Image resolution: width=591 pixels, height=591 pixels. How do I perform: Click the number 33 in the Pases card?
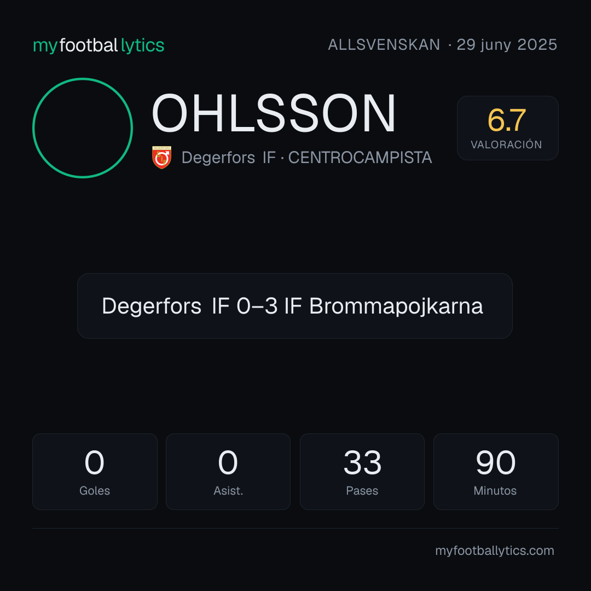tap(362, 462)
